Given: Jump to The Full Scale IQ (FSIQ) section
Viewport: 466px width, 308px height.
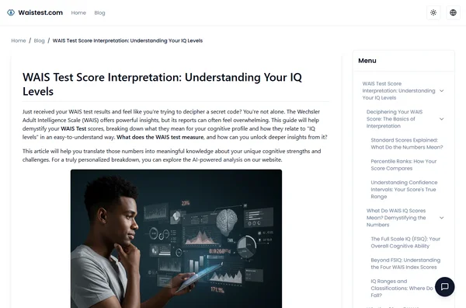Looking at the screenshot, I should 405,243.
